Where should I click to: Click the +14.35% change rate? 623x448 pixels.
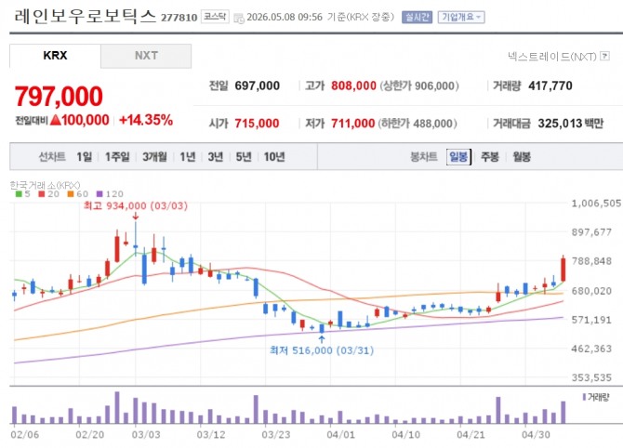[x=146, y=120]
